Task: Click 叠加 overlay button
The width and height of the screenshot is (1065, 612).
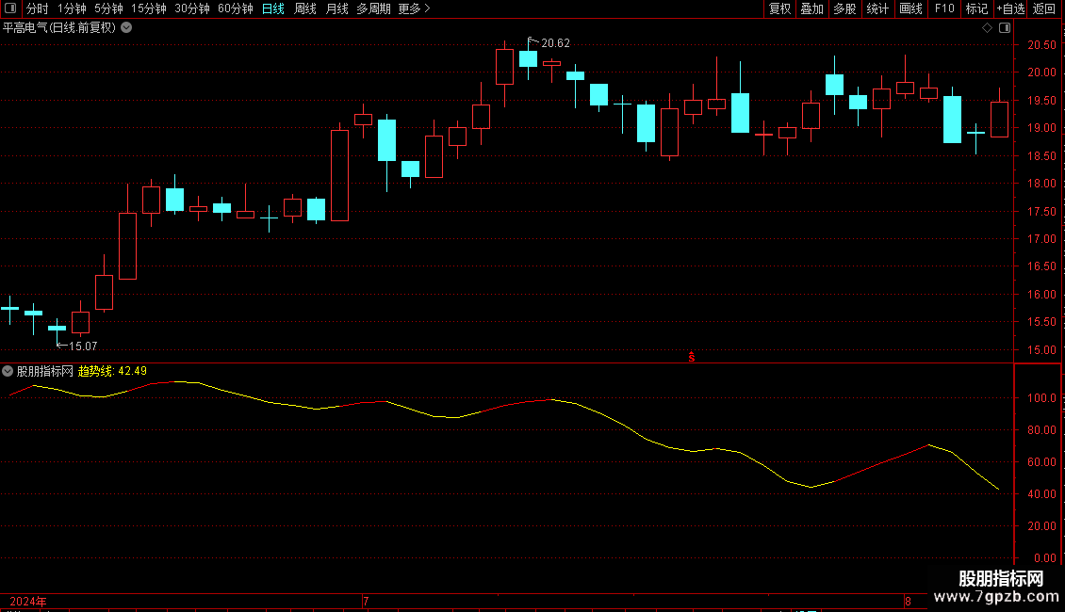Action: 811,8
